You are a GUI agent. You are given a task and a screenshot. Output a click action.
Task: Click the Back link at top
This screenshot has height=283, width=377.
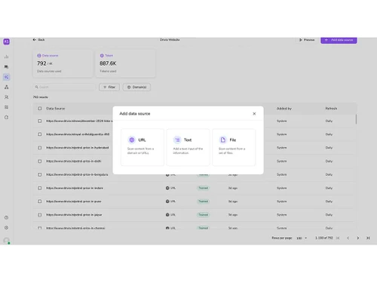point(38,40)
